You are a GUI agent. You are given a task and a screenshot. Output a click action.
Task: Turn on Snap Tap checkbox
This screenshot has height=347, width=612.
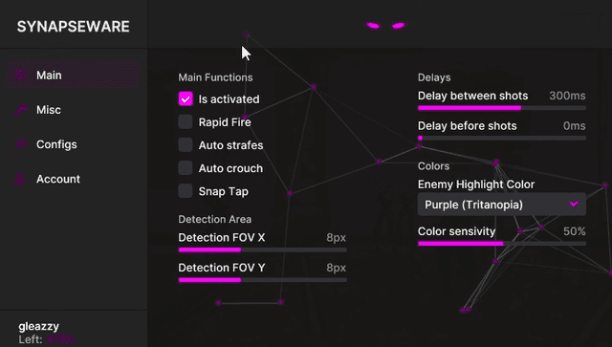(x=186, y=191)
